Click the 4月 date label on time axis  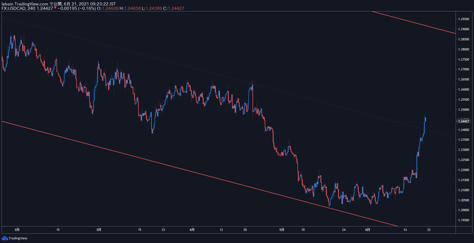click(192, 230)
